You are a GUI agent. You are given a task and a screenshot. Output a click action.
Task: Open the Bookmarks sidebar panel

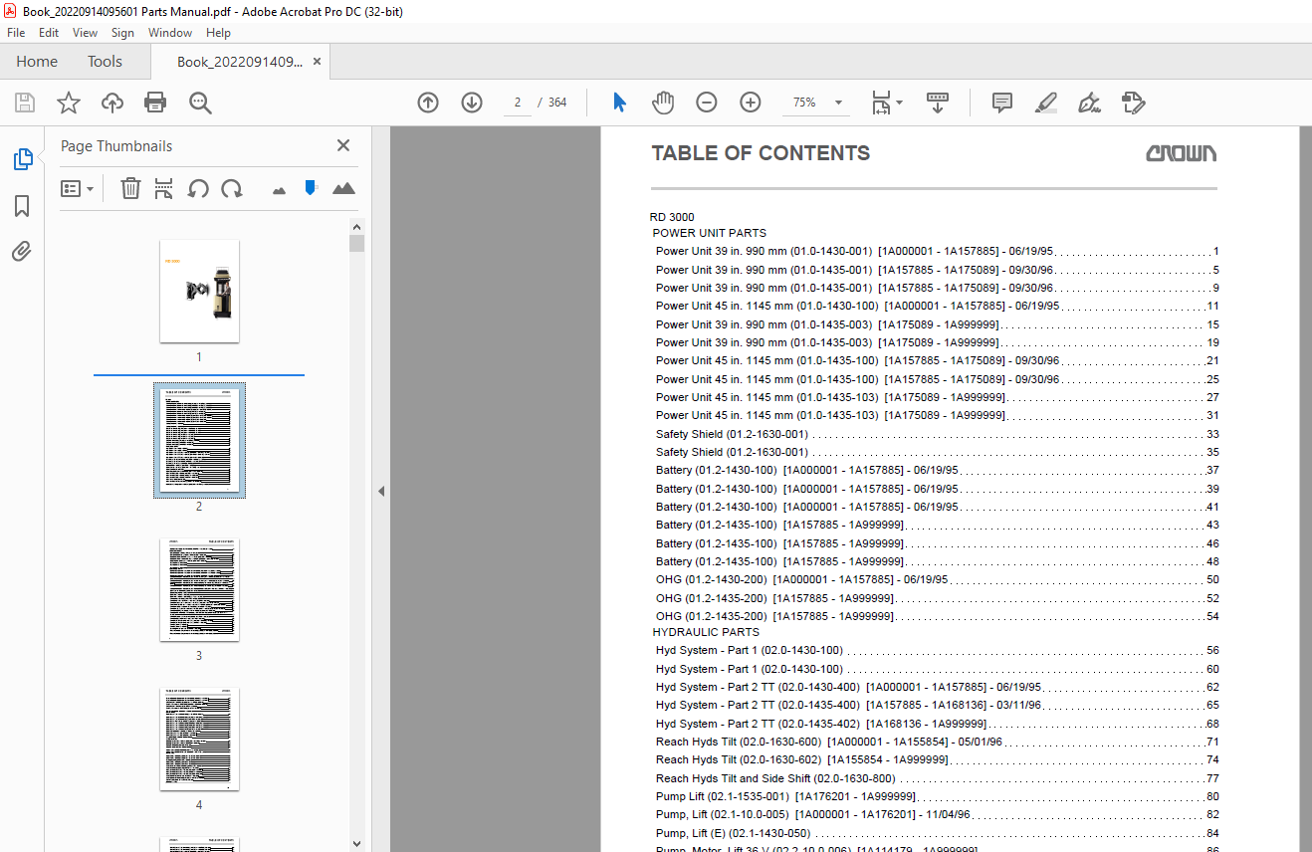point(22,206)
